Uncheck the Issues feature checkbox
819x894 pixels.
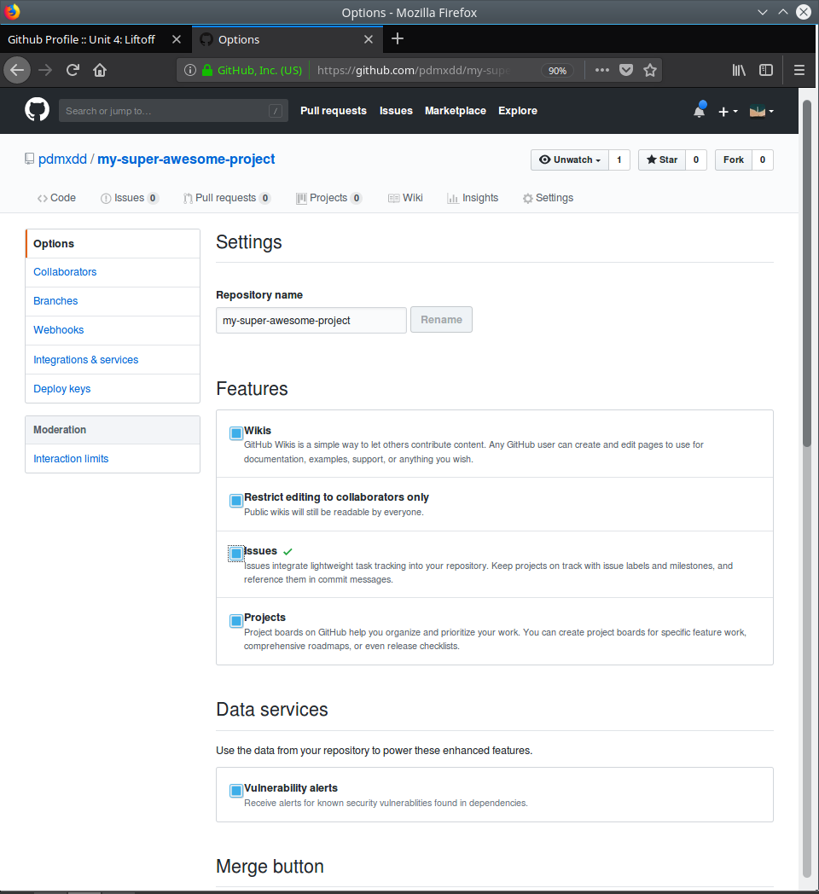[x=236, y=554]
